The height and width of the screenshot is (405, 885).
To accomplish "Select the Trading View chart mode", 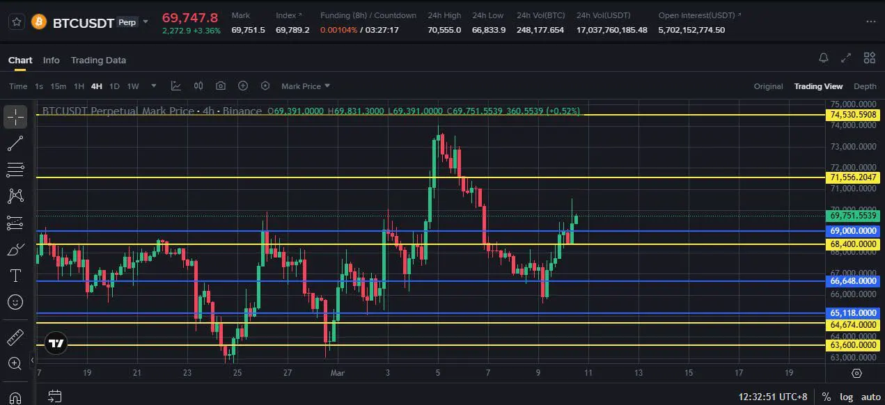I will (818, 86).
